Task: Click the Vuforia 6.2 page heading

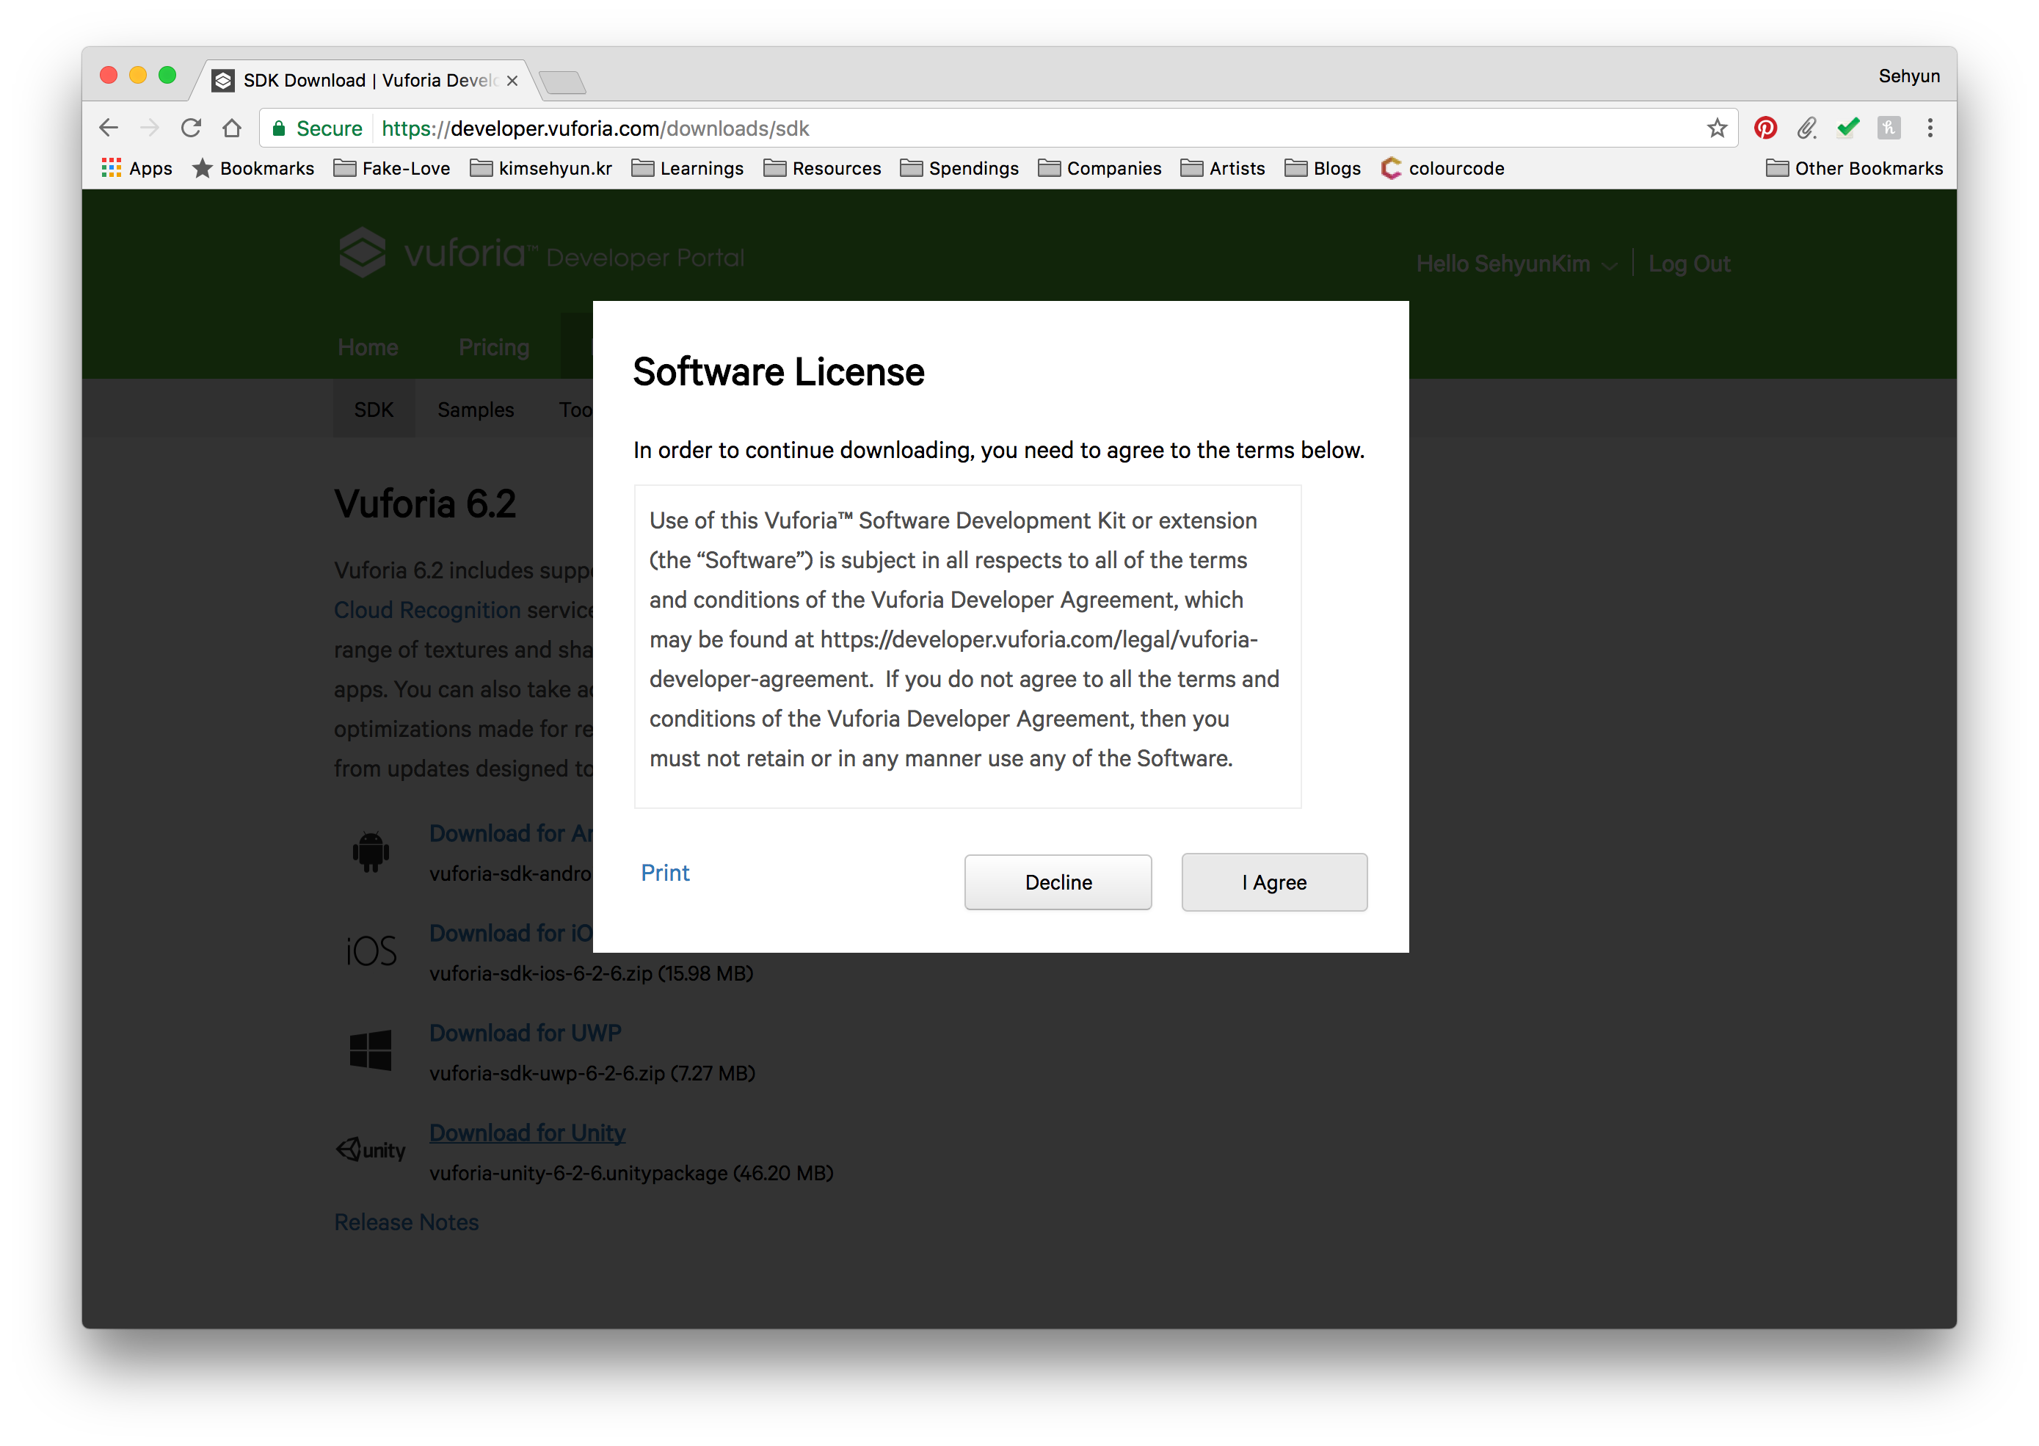Action: (425, 504)
